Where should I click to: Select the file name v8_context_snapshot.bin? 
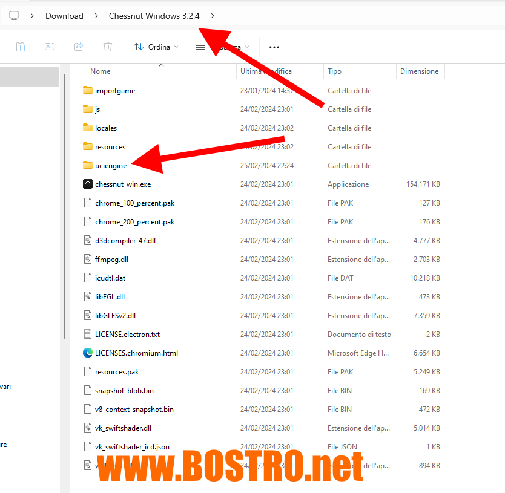click(134, 410)
